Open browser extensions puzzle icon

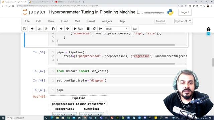coord(197,6)
